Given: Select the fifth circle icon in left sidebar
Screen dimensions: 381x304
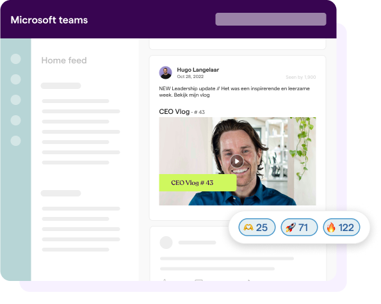Looking at the screenshot, I should 16,141.
